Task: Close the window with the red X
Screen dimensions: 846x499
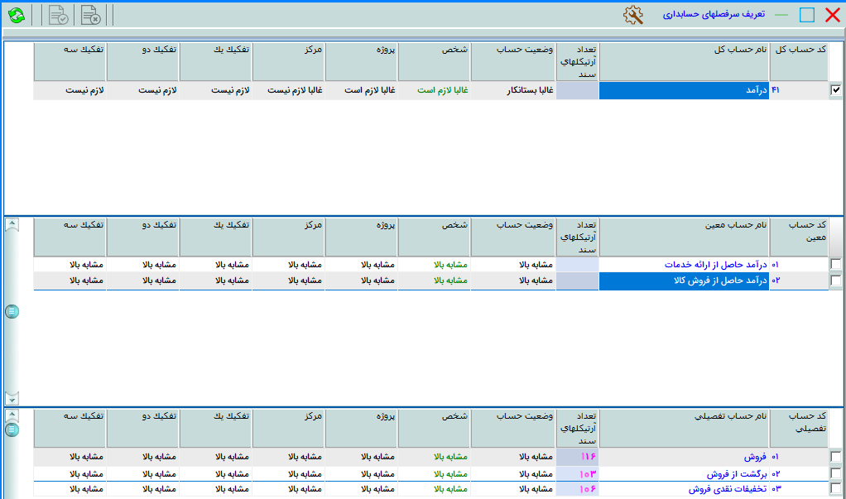Action: 832,15
